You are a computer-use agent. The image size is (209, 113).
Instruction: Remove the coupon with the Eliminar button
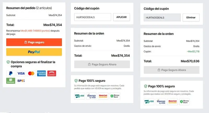(191, 17)
